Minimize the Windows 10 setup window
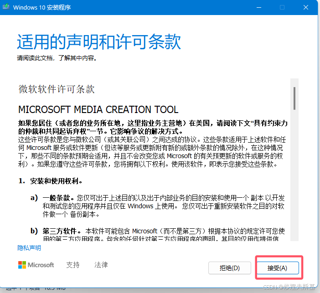 click(x=259, y=7)
